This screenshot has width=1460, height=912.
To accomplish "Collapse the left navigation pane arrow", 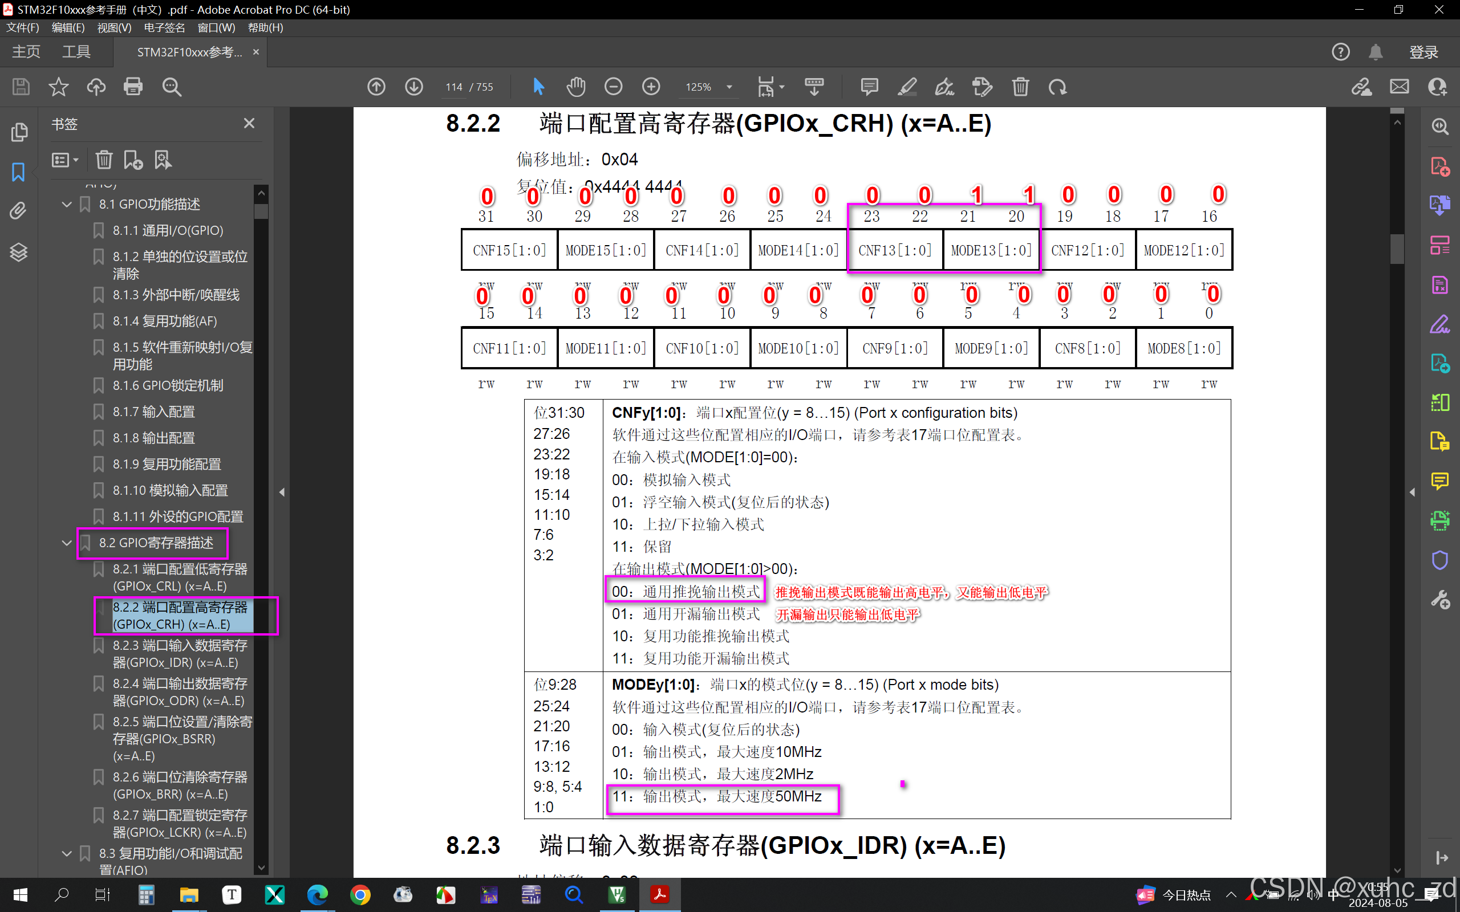I will pos(282,492).
